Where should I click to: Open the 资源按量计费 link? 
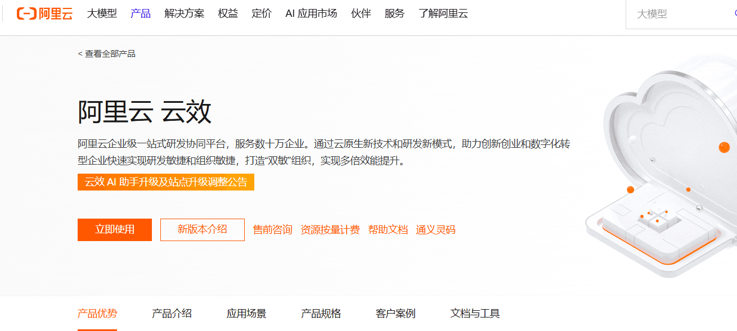coord(330,230)
